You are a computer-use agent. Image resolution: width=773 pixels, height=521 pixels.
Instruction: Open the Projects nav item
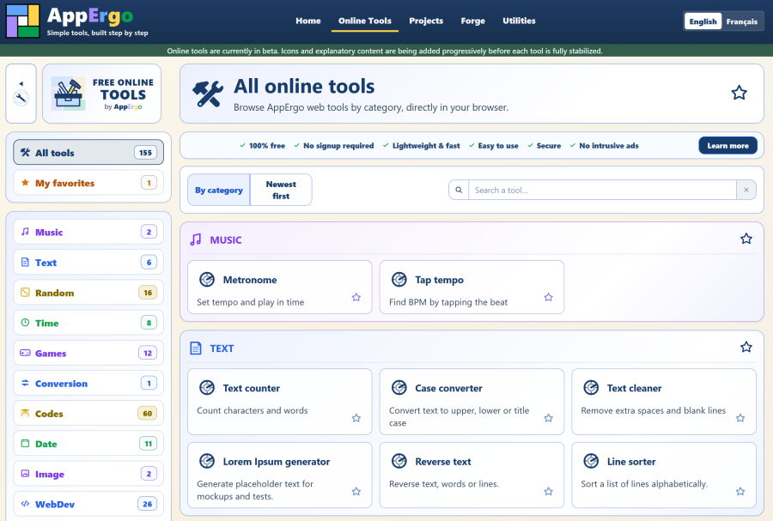[x=426, y=21]
